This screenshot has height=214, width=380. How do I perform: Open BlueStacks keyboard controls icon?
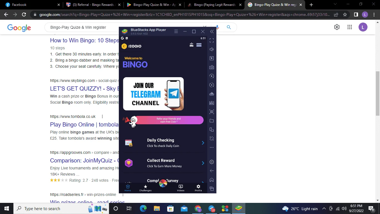click(x=212, y=67)
